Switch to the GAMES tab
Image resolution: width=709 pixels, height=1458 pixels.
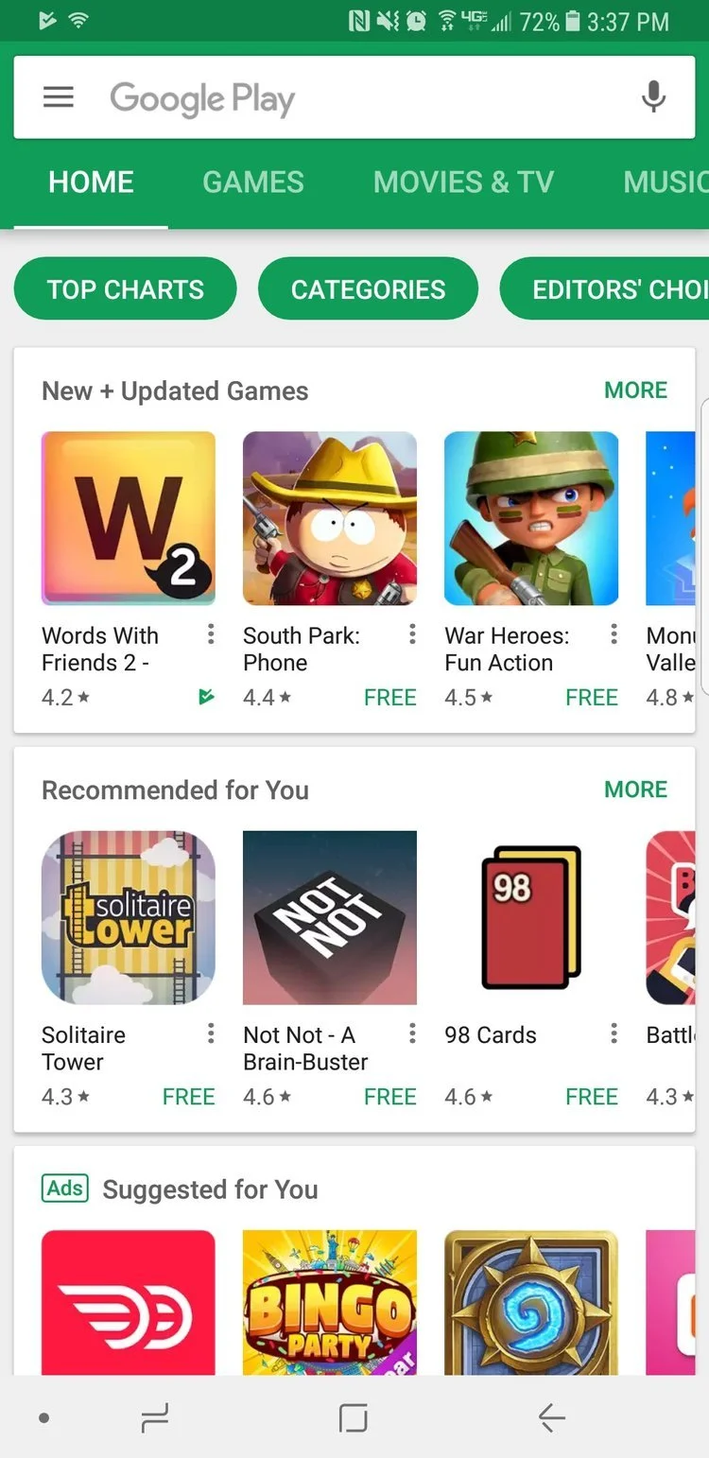(x=253, y=182)
